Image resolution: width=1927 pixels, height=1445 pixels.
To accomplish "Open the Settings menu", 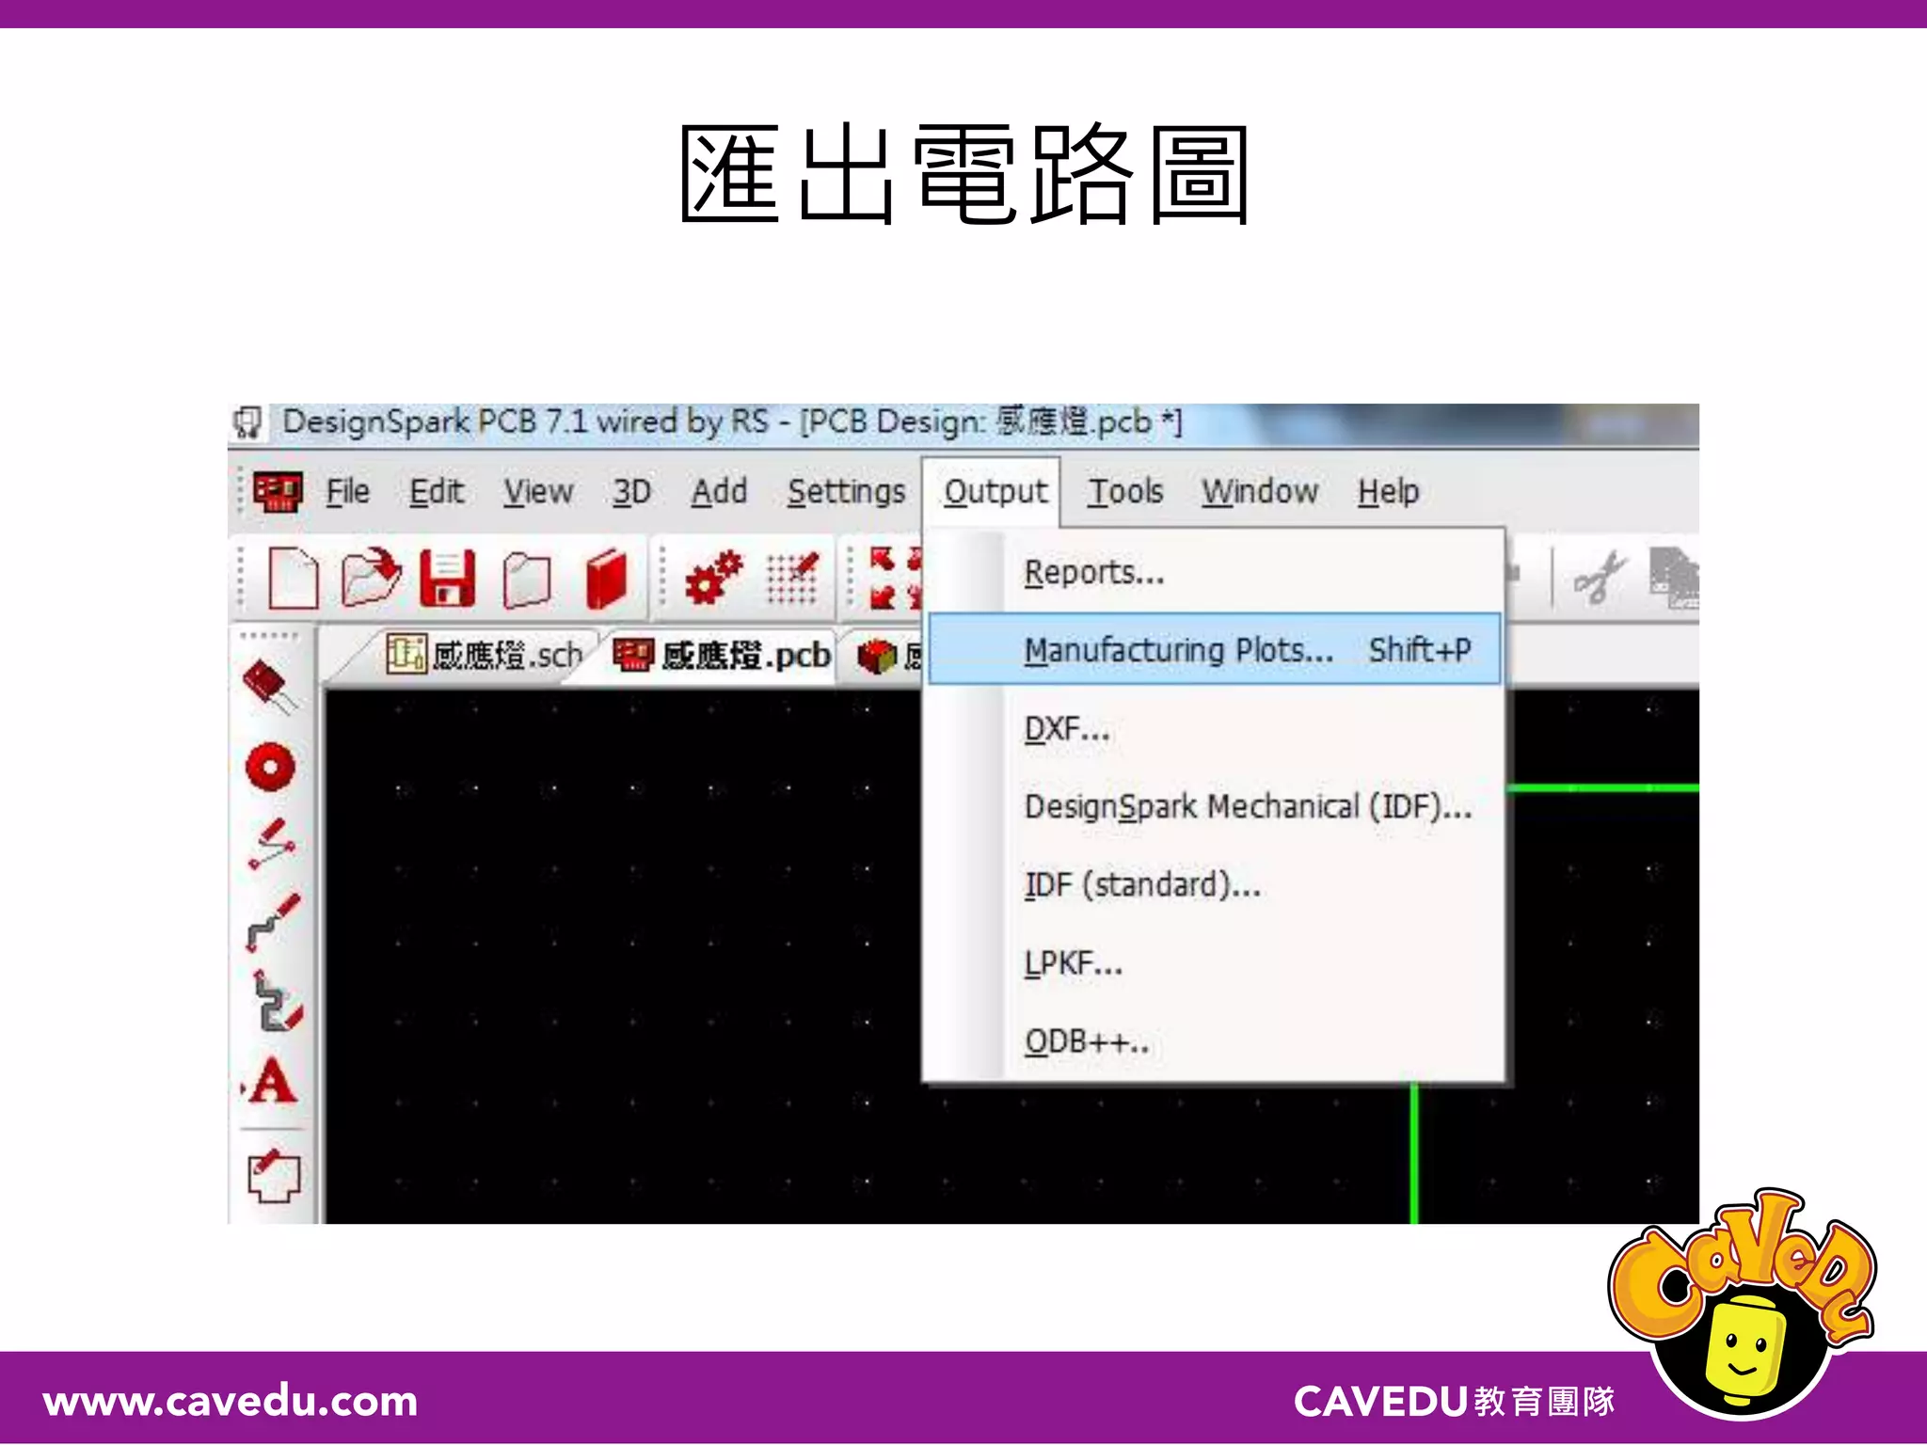I will pos(846,492).
